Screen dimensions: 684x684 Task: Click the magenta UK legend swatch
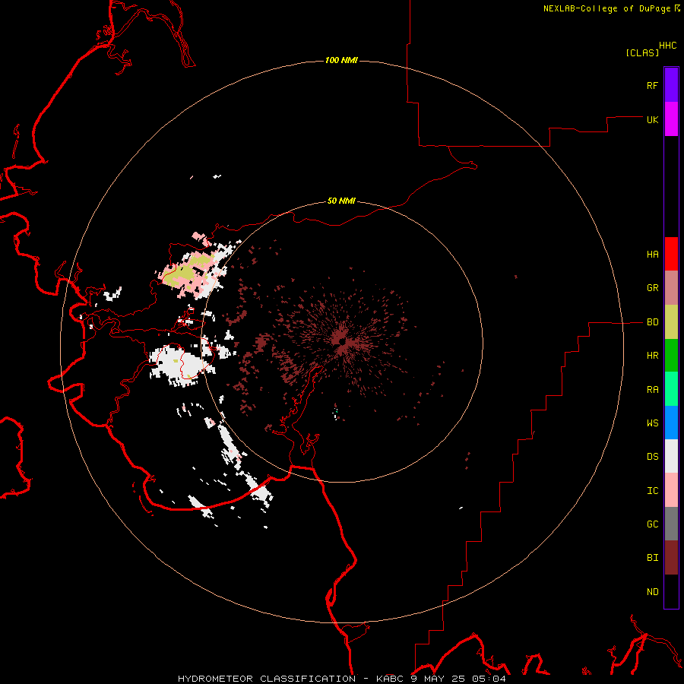(671, 119)
